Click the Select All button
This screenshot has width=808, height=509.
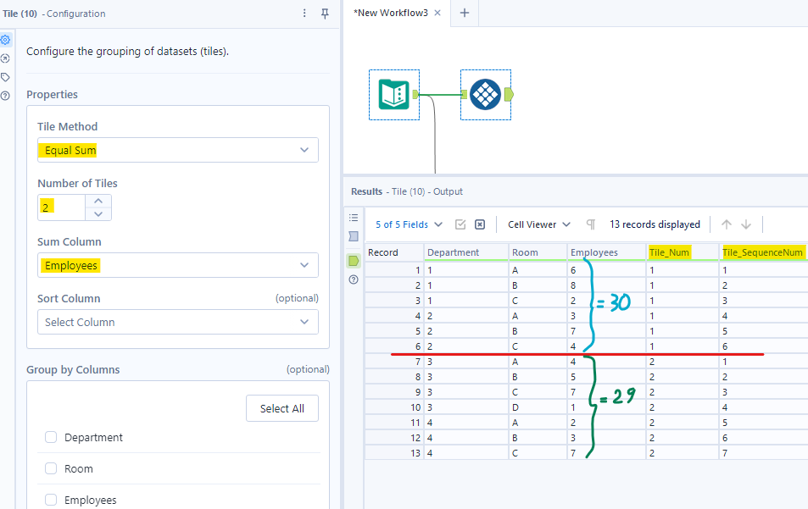coord(281,408)
